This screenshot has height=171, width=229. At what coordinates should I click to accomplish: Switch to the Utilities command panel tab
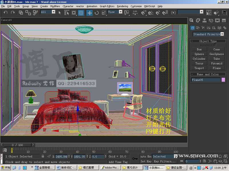224,21
